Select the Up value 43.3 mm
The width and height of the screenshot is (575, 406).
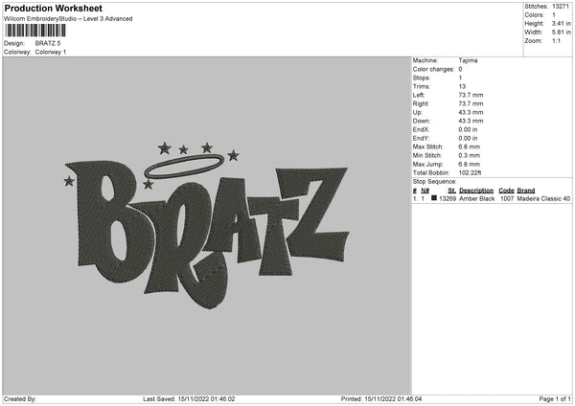pos(471,112)
